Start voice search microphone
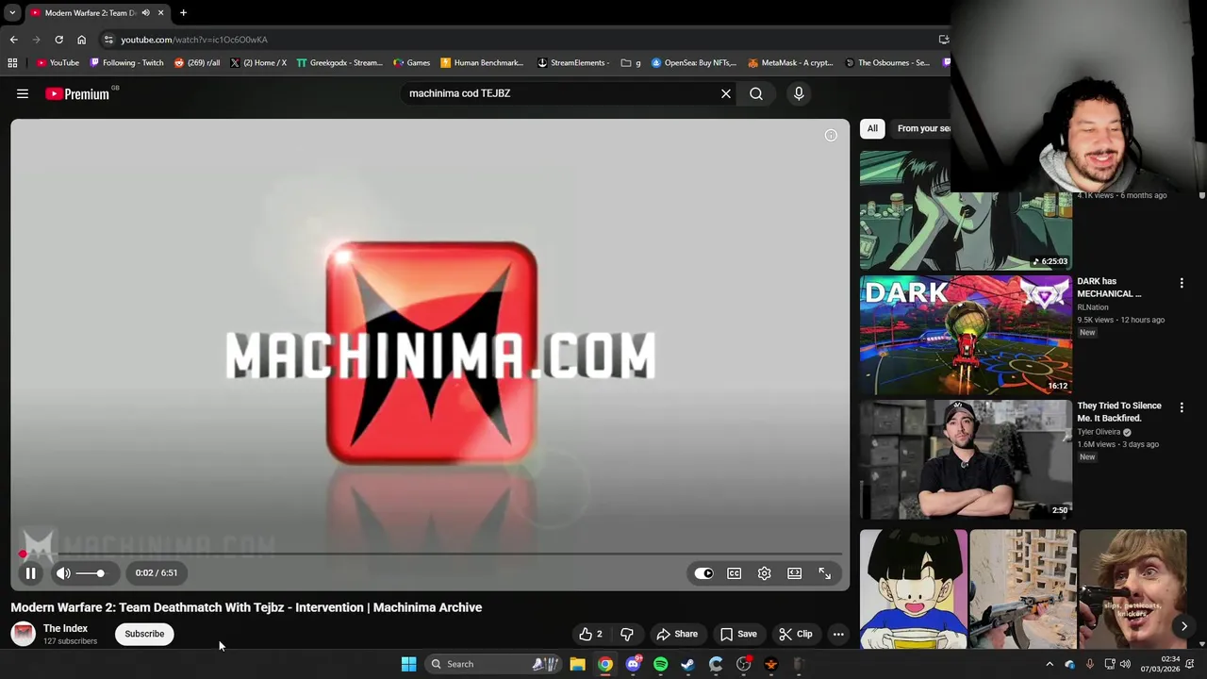This screenshot has height=679, width=1207. [799, 93]
